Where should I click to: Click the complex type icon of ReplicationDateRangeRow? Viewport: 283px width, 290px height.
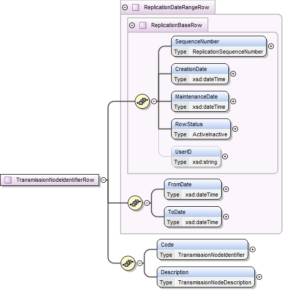pyautogui.click(x=136, y=7)
